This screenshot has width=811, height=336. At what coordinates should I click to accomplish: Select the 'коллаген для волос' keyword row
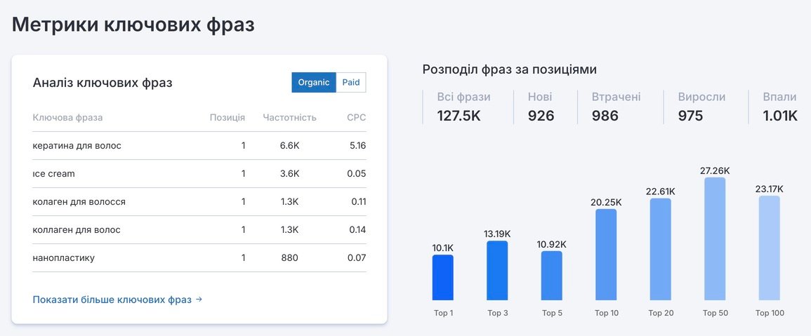(199, 229)
